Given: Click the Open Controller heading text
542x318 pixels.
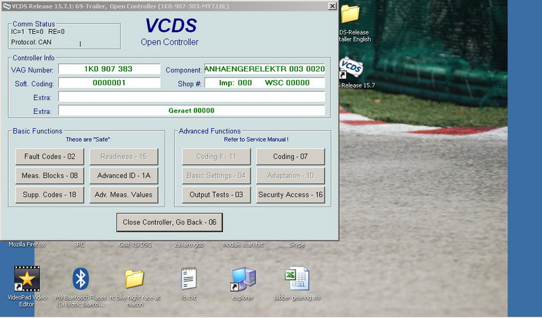Looking at the screenshot, I should click(169, 42).
